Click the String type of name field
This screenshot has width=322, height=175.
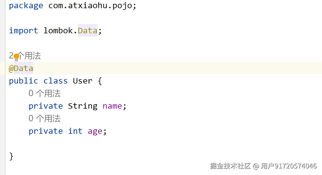(83, 106)
